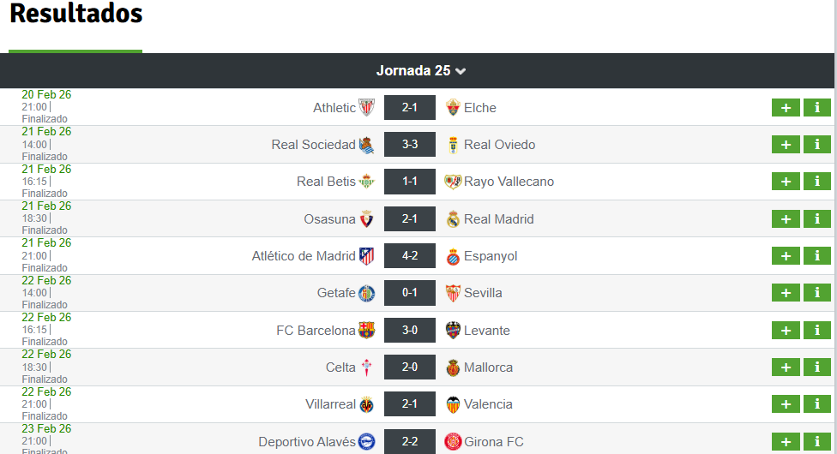
Task: Select the Resultados heading tab
Action: pyautogui.click(x=75, y=15)
